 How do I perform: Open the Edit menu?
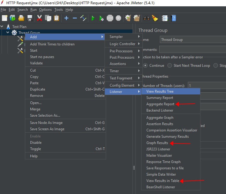(11, 10)
